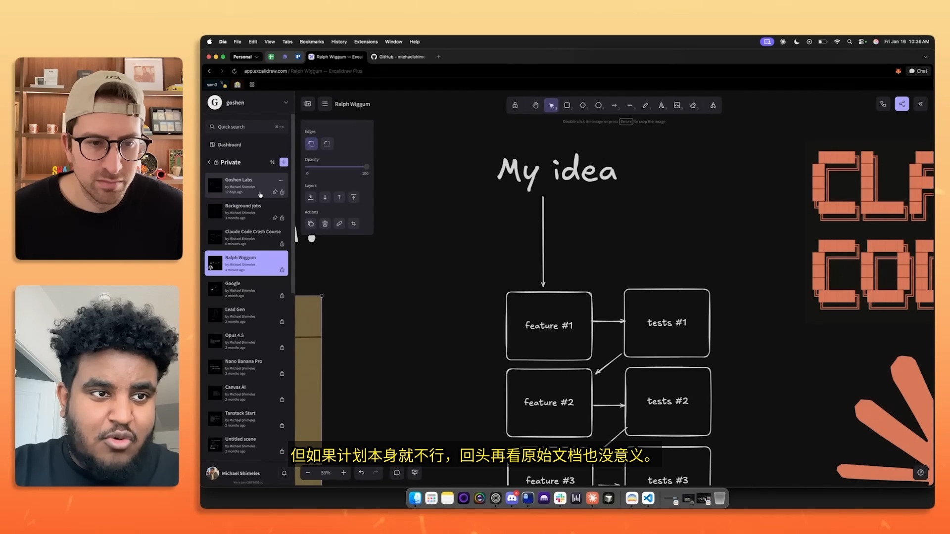Delete selection with the trash icon
Viewport: 950px width, 534px height.
pos(325,224)
